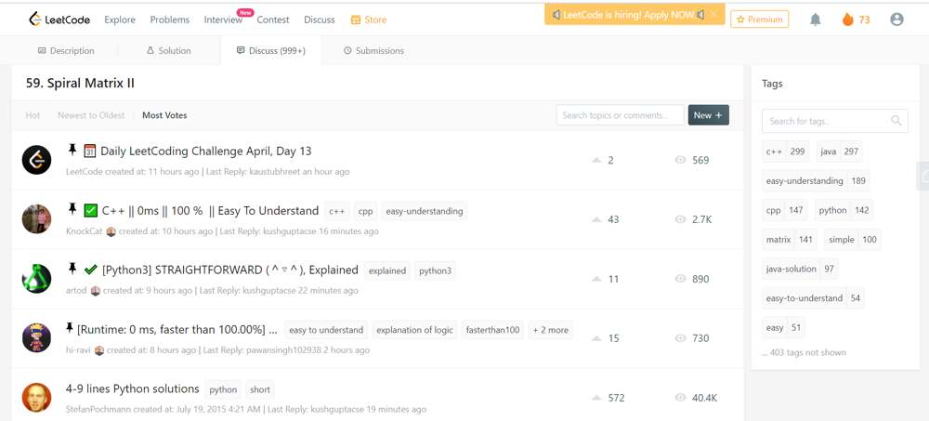Click the views eye icon showing 569
This screenshot has width=929, height=421.
click(x=680, y=160)
